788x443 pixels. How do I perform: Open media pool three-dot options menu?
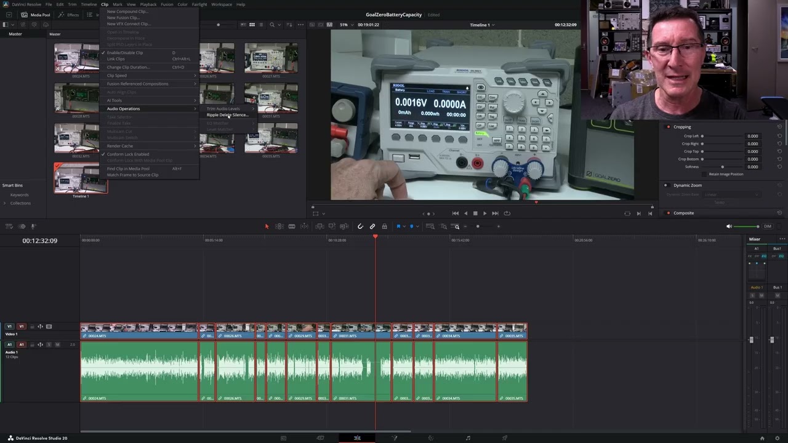[300, 25]
